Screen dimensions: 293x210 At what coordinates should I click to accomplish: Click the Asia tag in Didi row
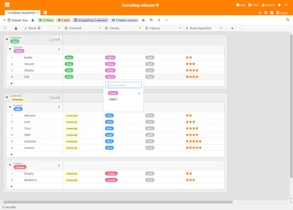[x=69, y=77]
